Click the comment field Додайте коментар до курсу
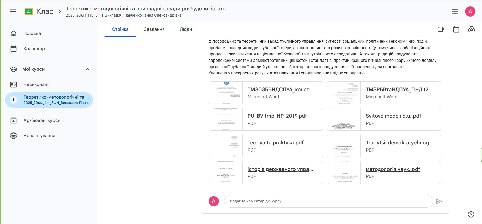 point(328,201)
